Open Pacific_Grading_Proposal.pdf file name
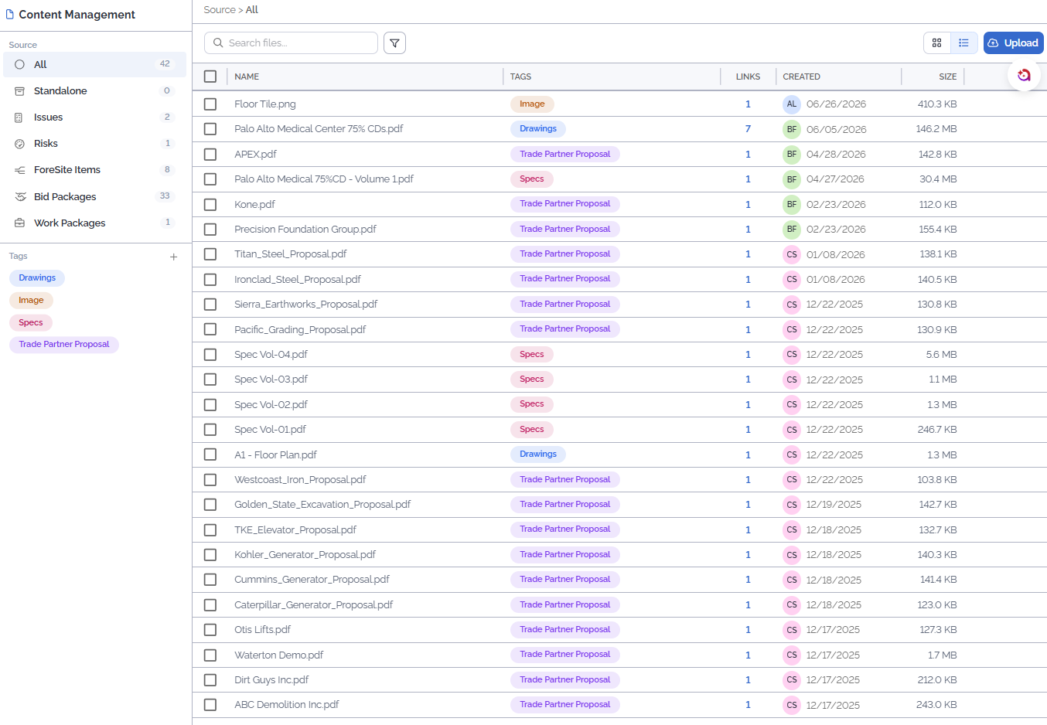 300,330
